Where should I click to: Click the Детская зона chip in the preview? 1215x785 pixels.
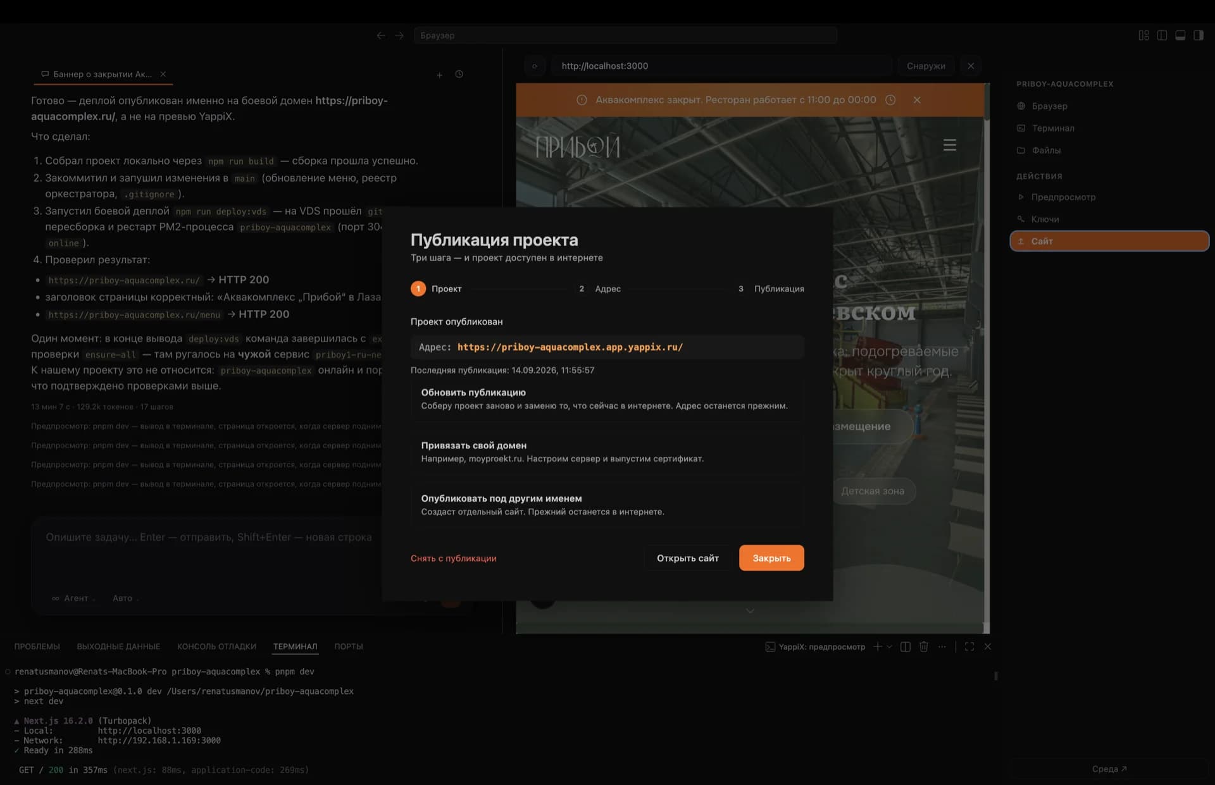[873, 491]
